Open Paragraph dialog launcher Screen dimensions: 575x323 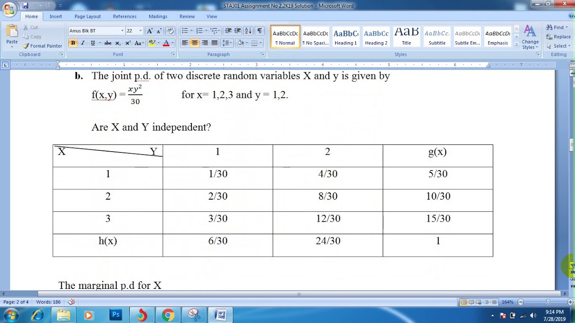click(263, 54)
